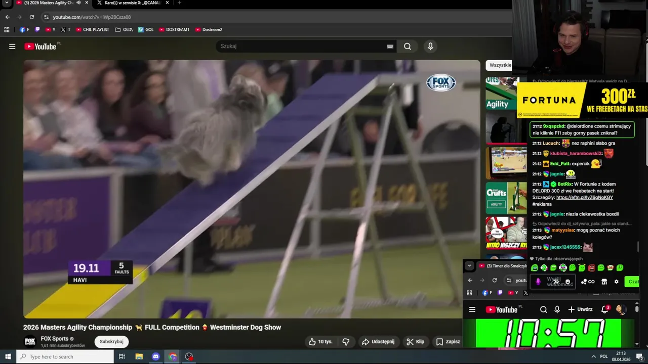Open notifications bell in Timer YouTube window
This screenshot has width=648, height=364.
coord(605,309)
